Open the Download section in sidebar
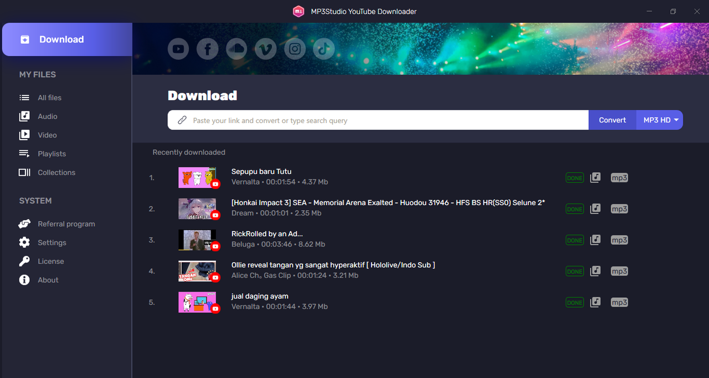The image size is (709, 378). (x=67, y=39)
